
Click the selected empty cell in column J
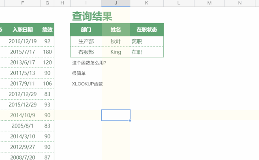tap(116, 115)
